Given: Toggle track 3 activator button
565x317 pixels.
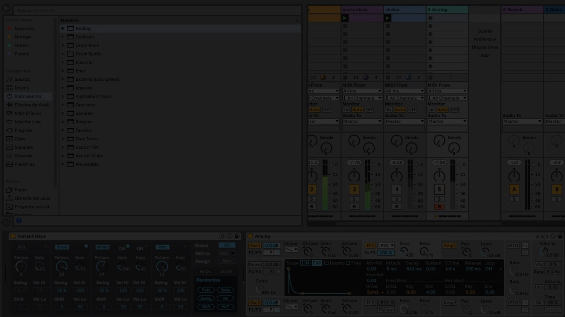Looking at the screenshot, I should pos(354,189).
